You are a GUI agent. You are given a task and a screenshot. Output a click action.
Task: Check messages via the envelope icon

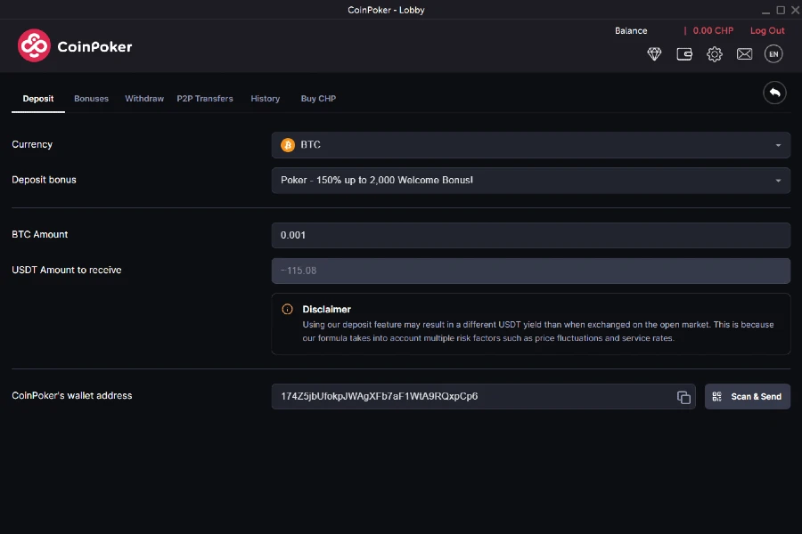[745, 53]
